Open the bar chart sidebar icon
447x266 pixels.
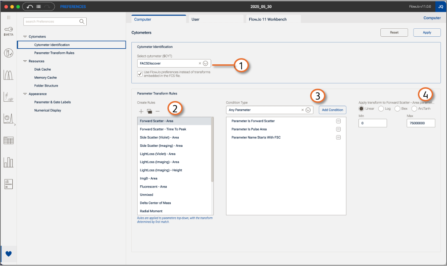(x=8, y=162)
